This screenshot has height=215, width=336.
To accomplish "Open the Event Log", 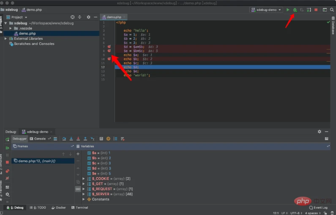I will click(x=318, y=208).
